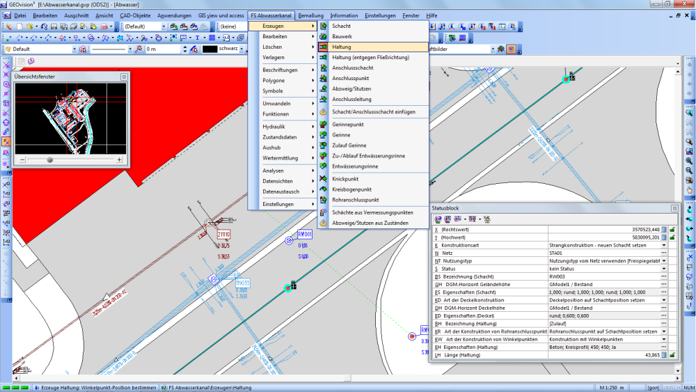Click the 0 m line width field
This screenshot has width=696, height=392.
(x=163, y=49)
